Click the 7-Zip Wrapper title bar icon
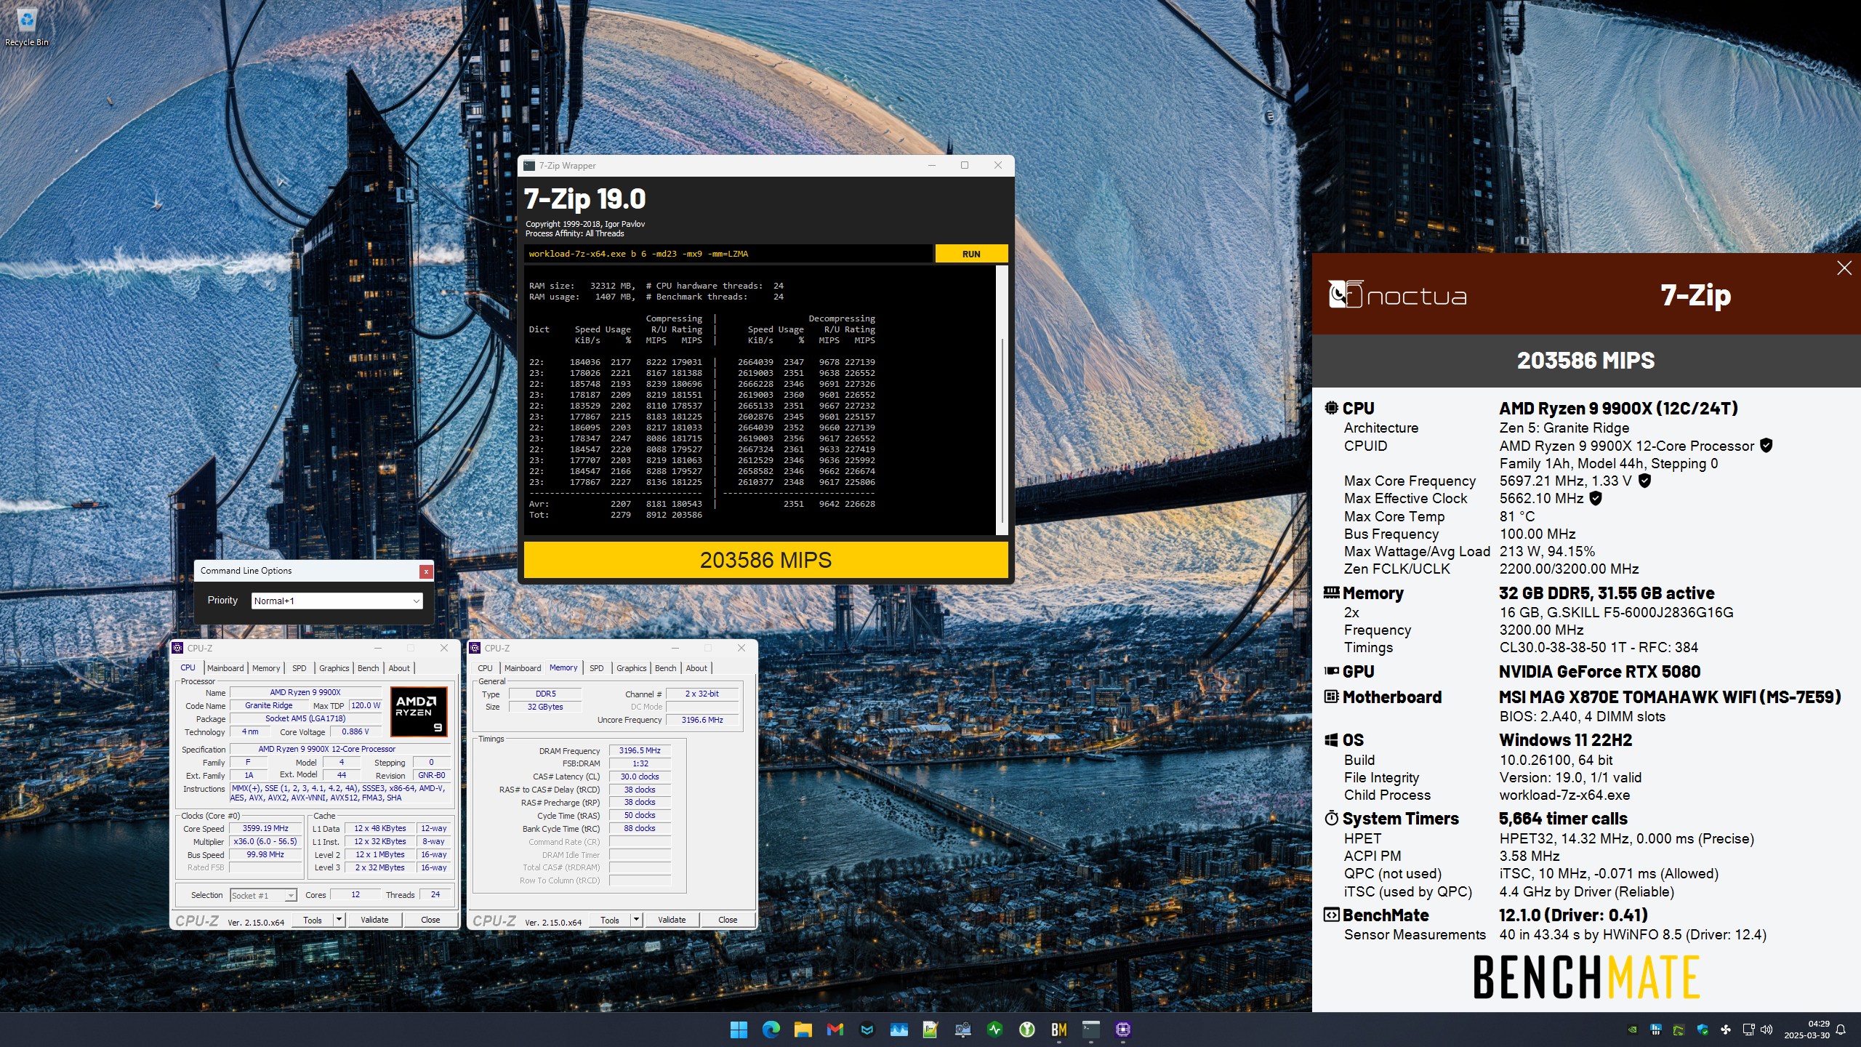This screenshot has height=1047, width=1861. (529, 166)
